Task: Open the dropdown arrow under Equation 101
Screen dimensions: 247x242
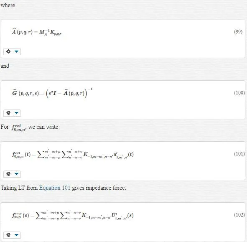Action: coord(16,174)
